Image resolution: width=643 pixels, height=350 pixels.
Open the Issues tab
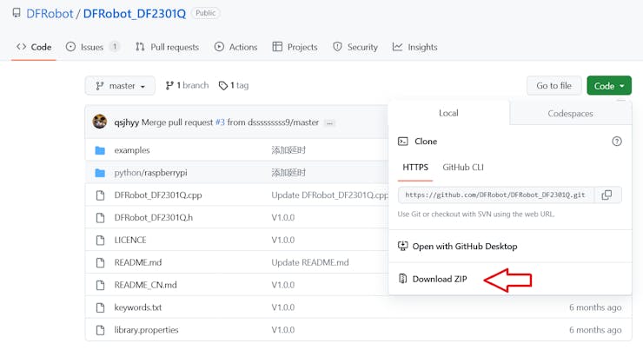click(92, 47)
